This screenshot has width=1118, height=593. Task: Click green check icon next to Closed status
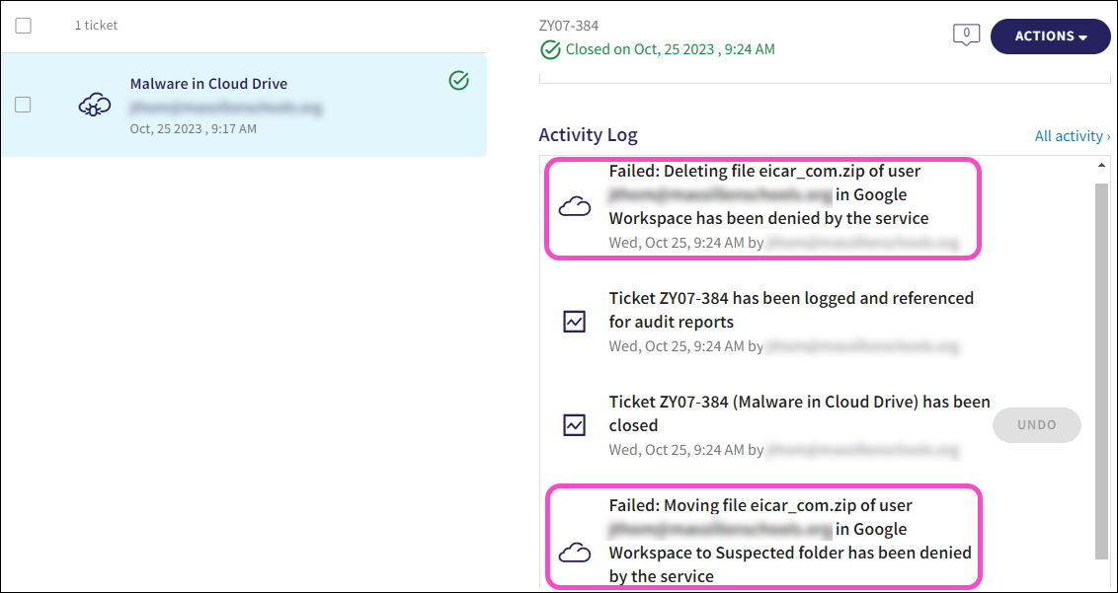click(x=550, y=49)
